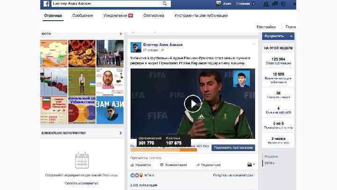Image resolution: width=337 pixels, height=190 pixels.
Task: Click Создать мероприятие link
Action: [81, 183]
